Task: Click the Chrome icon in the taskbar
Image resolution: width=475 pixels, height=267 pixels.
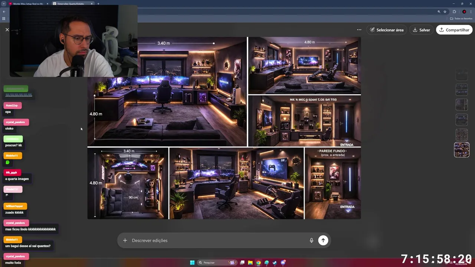Action: point(259,263)
